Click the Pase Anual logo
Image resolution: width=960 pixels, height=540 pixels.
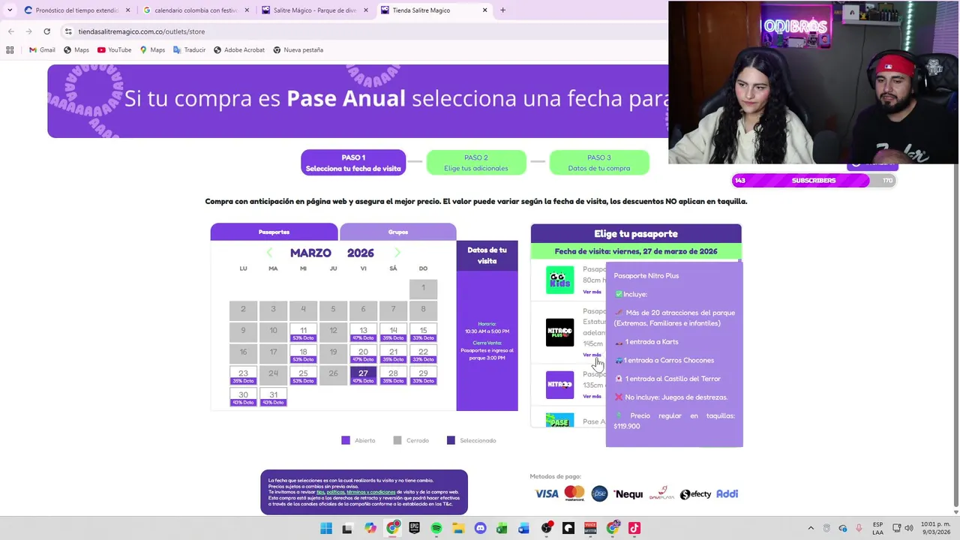tap(559, 420)
